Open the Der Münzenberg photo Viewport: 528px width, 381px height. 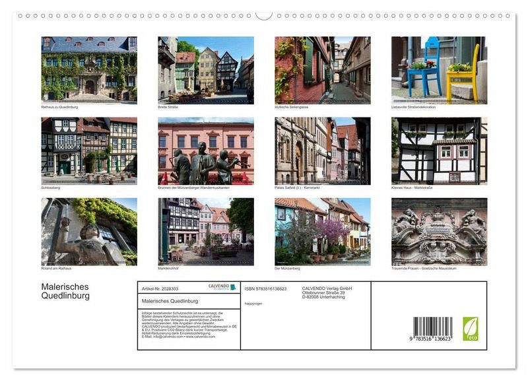322,231
